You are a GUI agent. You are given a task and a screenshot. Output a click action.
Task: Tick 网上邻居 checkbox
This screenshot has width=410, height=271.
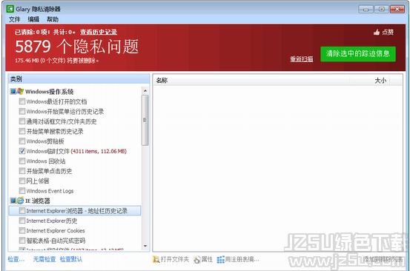22,181
